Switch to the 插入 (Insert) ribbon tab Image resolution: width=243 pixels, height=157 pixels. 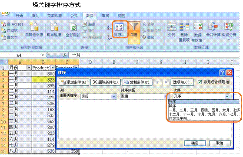(35, 16)
